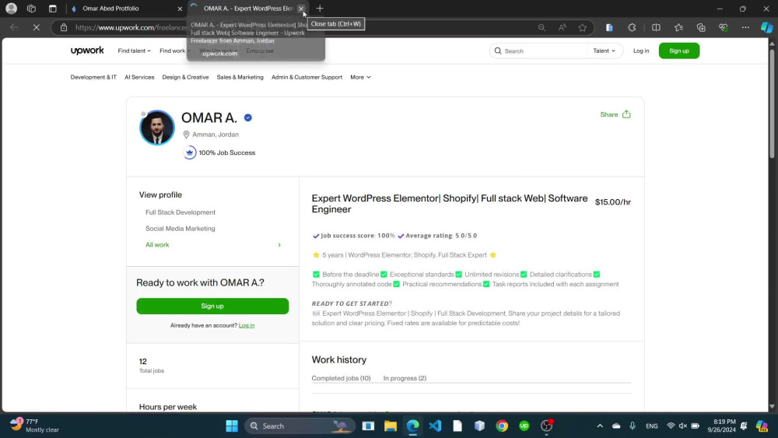Click Log in link below Sign up
Screen dimensions: 778x438
(247, 325)
